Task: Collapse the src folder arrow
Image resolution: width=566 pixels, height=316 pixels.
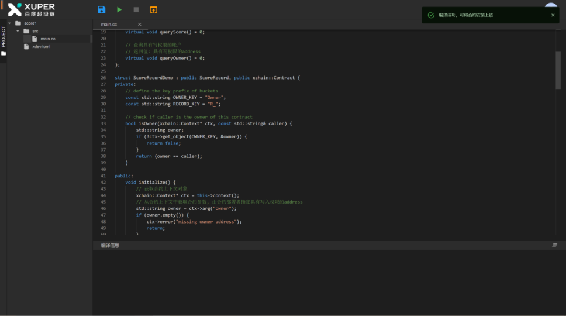Action: 18,31
